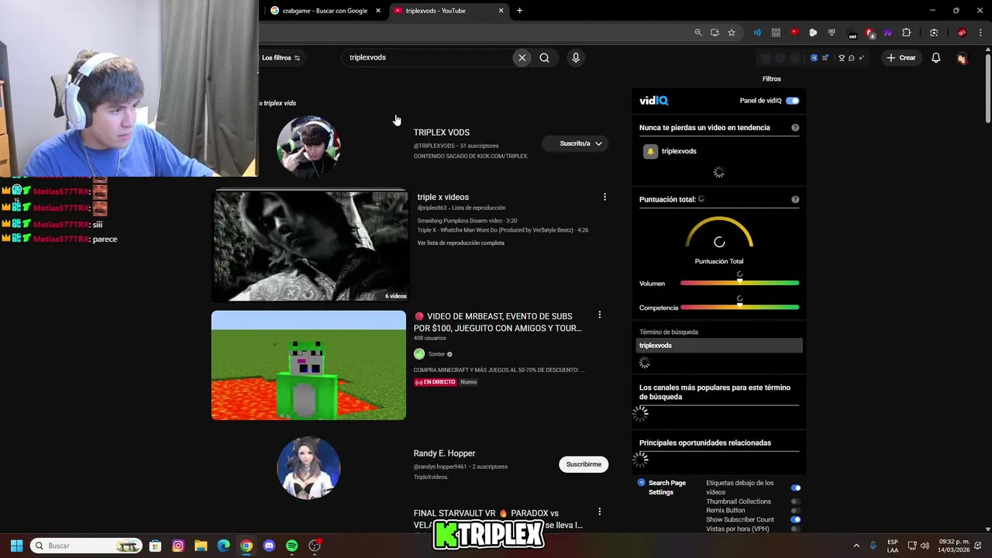The width and height of the screenshot is (992, 558).
Task: Toggle the Panel de vidIQ switch
Action: tap(792, 101)
